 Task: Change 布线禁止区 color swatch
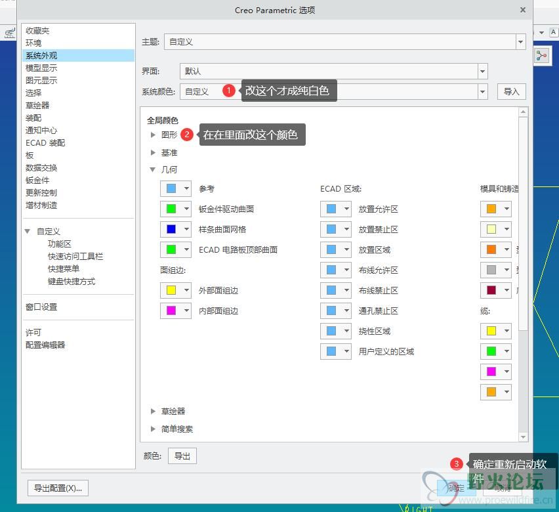[x=331, y=290]
